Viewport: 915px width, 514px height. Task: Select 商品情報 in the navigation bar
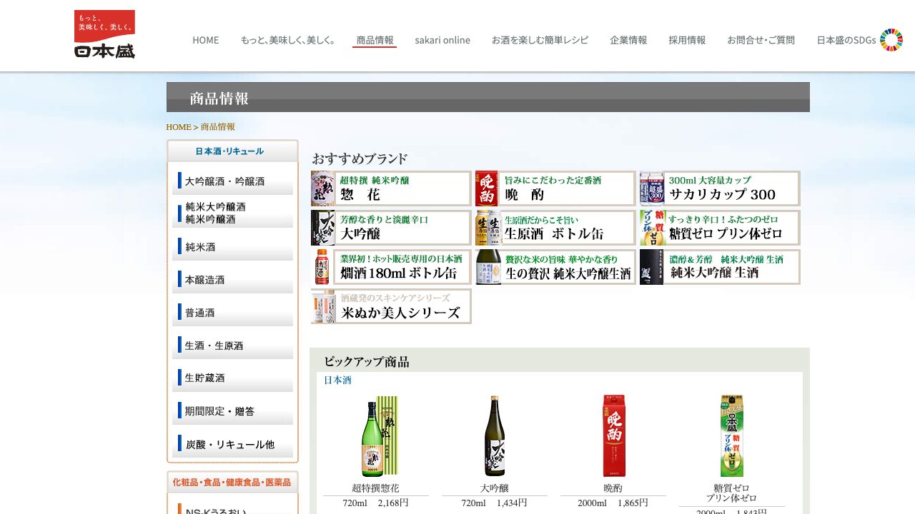tap(375, 40)
